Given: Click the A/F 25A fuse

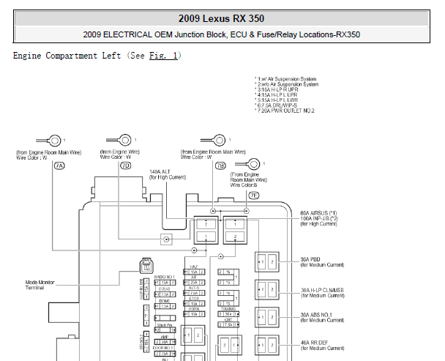Looking at the screenshot, I should click(194, 283).
